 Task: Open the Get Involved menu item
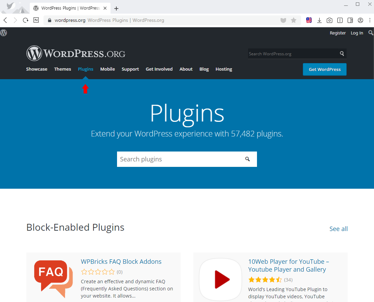coord(159,69)
